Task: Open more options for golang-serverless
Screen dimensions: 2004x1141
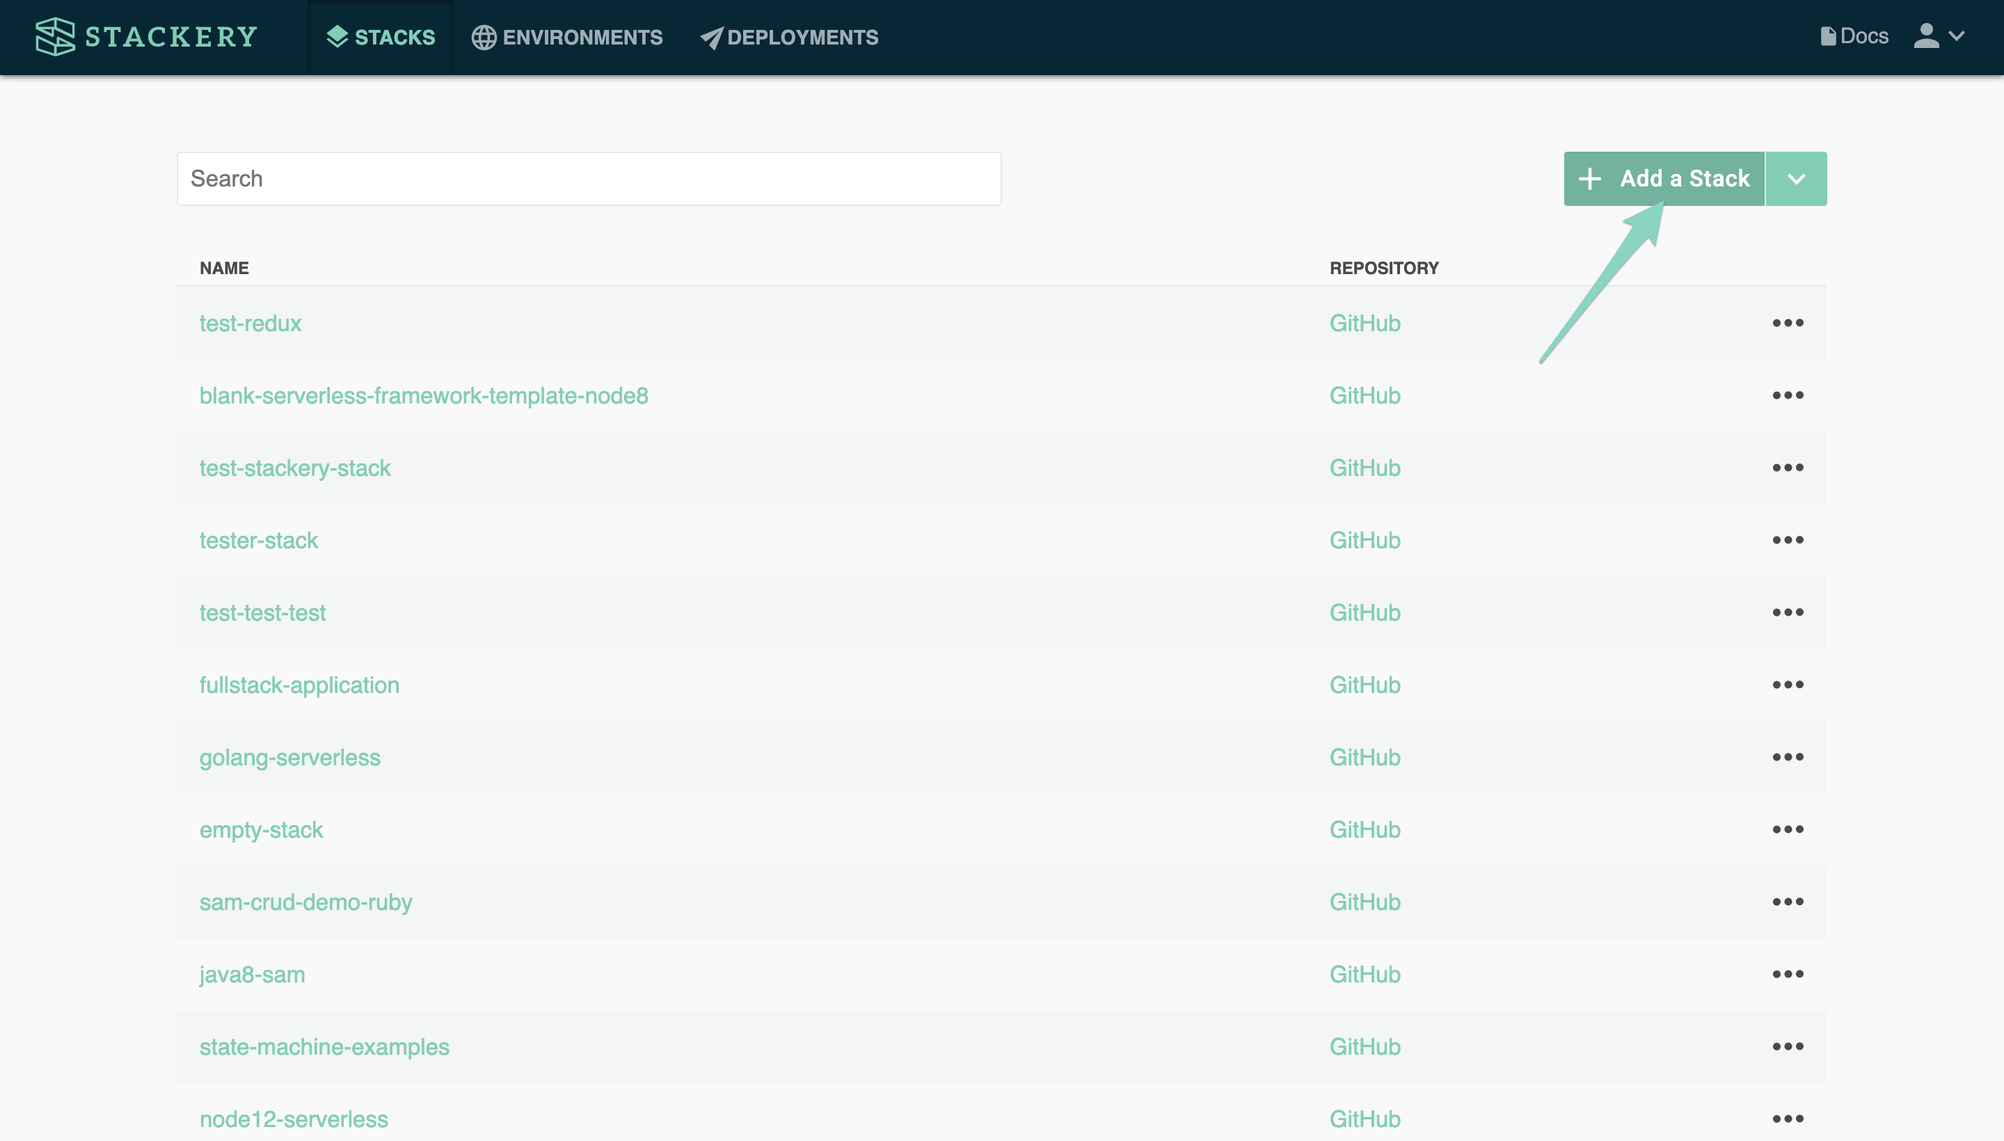Action: [x=1788, y=757]
